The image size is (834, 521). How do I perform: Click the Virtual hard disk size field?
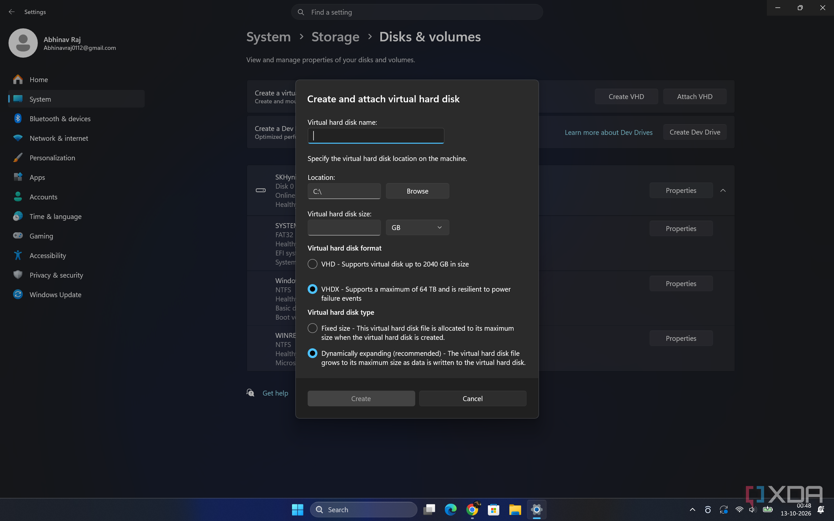click(x=344, y=227)
